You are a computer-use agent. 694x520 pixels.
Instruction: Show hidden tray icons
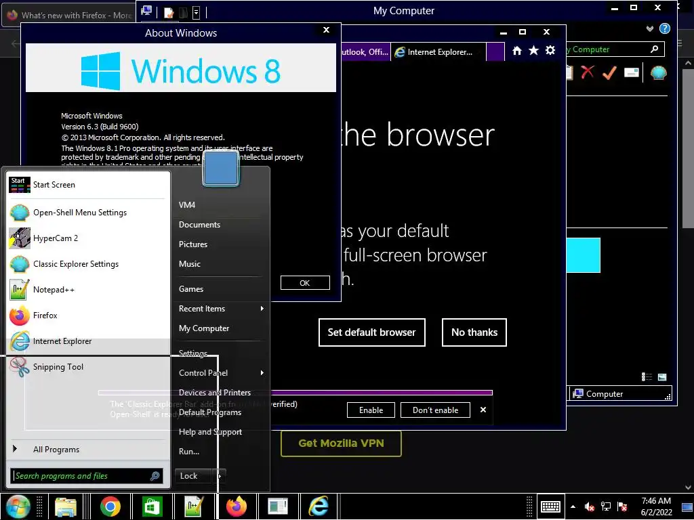coord(573,506)
